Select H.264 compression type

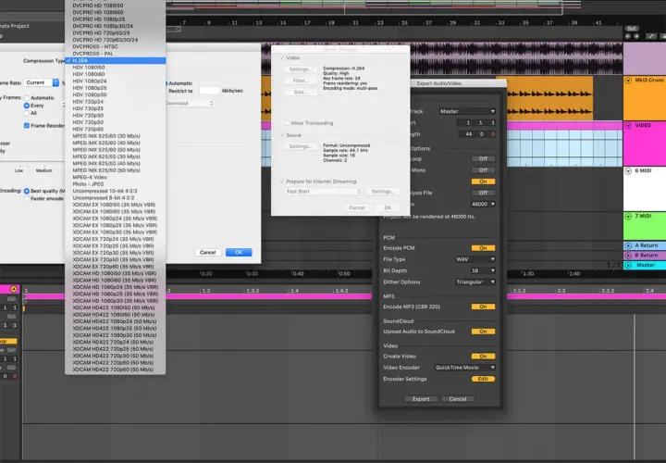point(115,60)
